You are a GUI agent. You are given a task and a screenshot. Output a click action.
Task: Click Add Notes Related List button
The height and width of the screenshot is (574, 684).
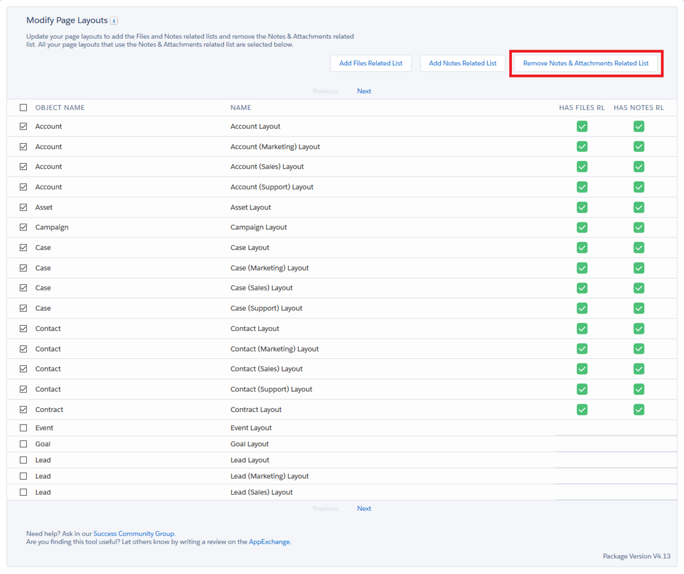pyautogui.click(x=462, y=63)
